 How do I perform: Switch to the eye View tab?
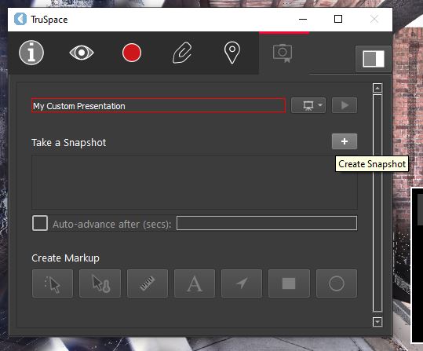click(82, 53)
